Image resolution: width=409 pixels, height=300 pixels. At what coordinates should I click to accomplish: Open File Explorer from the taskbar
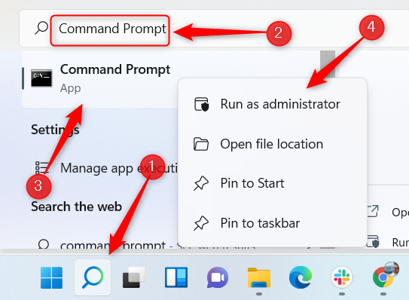point(259,278)
